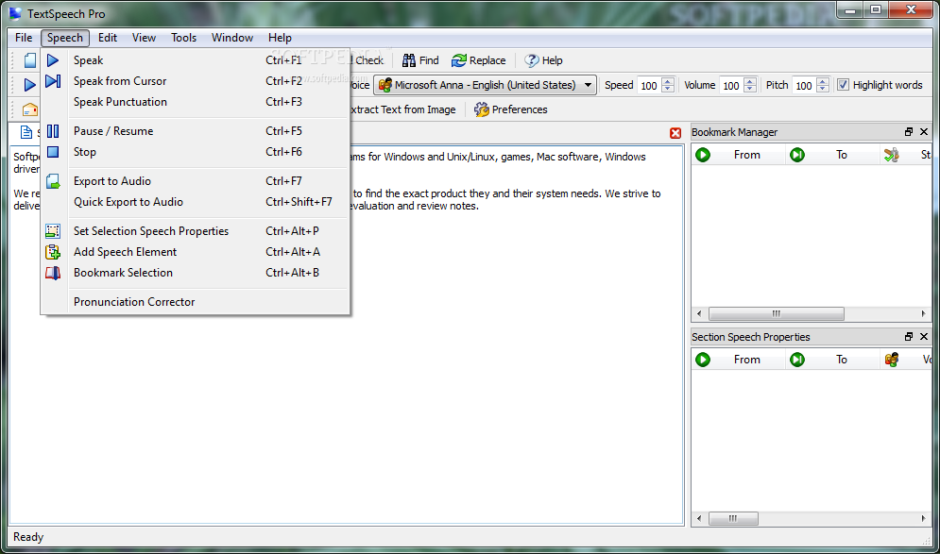Click the blue play icon beside Speak
The height and width of the screenshot is (554, 940).
pyautogui.click(x=53, y=60)
